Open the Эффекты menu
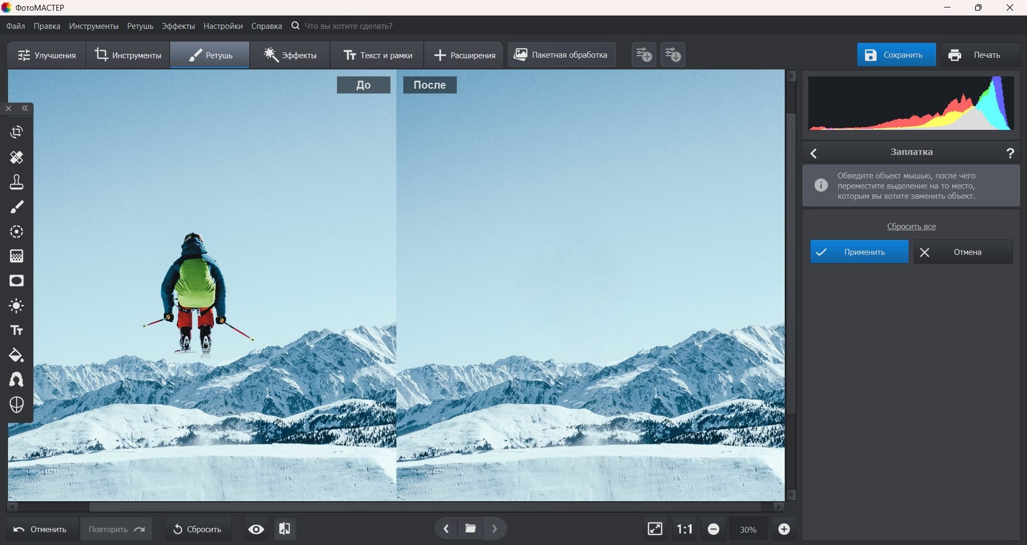The height and width of the screenshot is (545, 1027). tap(178, 26)
